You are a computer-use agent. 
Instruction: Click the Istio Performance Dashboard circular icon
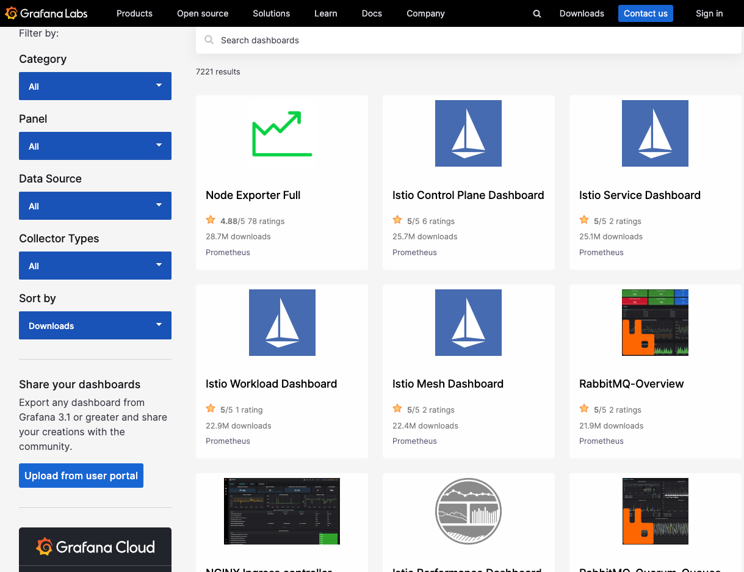click(468, 511)
